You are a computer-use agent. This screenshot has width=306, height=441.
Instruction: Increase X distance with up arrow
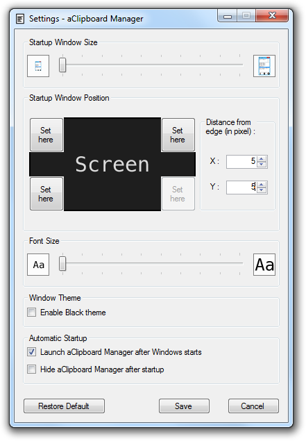pyautogui.click(x=262, y=158)
